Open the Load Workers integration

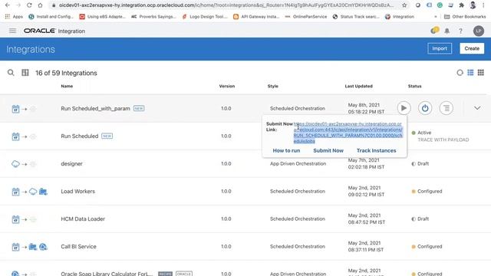(x=78, y=191)
